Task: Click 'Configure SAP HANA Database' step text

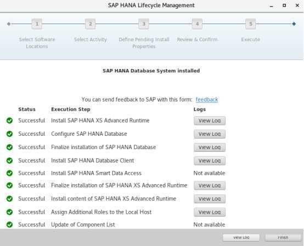Action: coord(89,134)
